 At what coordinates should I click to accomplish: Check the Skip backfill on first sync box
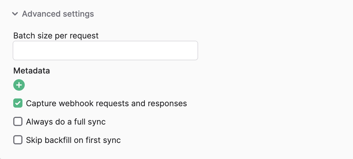(x=18, y=140)
